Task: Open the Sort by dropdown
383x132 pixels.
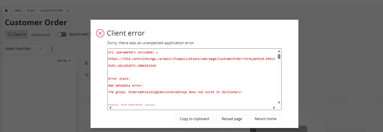Action: (64, 61)
